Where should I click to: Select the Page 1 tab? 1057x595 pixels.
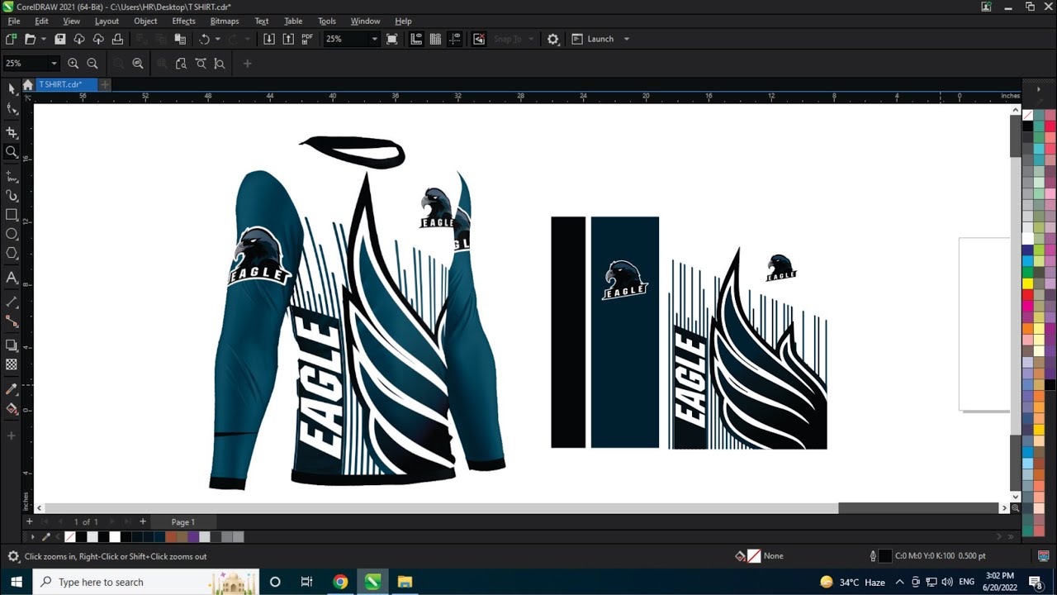tap(183, 521)
